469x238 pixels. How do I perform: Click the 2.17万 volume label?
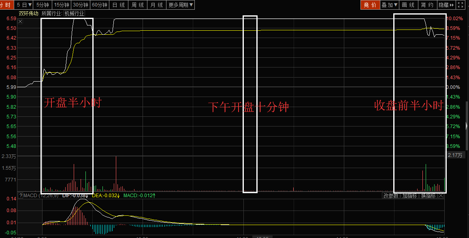pyautogui.click(x=455, y=155)
